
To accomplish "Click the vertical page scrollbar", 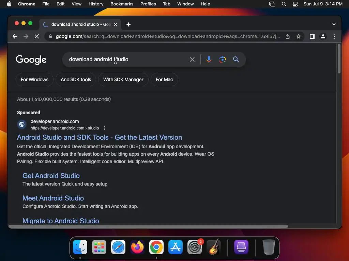I will click(x=339, y=59).
